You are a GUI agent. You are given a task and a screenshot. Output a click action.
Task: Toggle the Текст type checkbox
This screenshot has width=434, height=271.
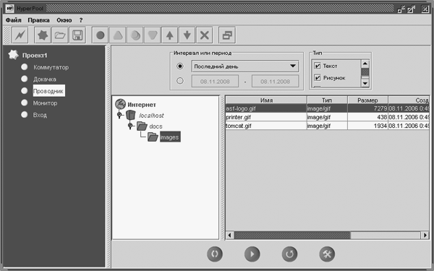[x=318, y=66]
